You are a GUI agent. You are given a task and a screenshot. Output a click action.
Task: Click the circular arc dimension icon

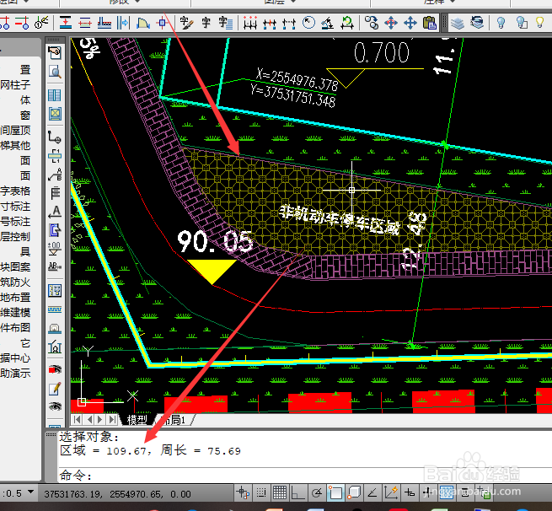308,24
